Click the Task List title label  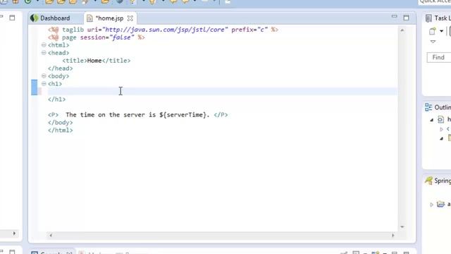[x=443, y=18]
